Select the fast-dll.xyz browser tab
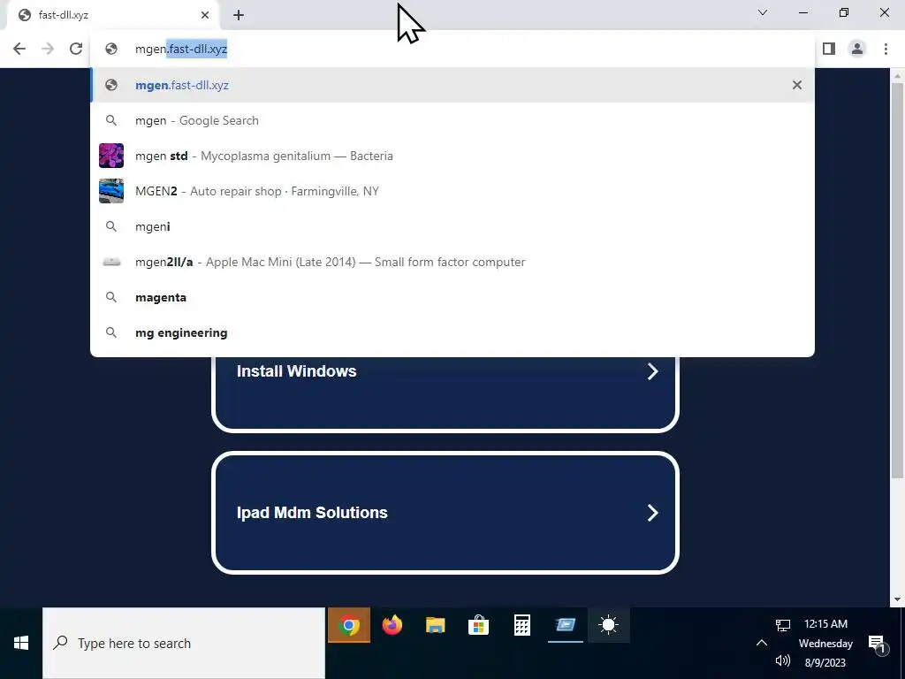 tap(112, 15)
